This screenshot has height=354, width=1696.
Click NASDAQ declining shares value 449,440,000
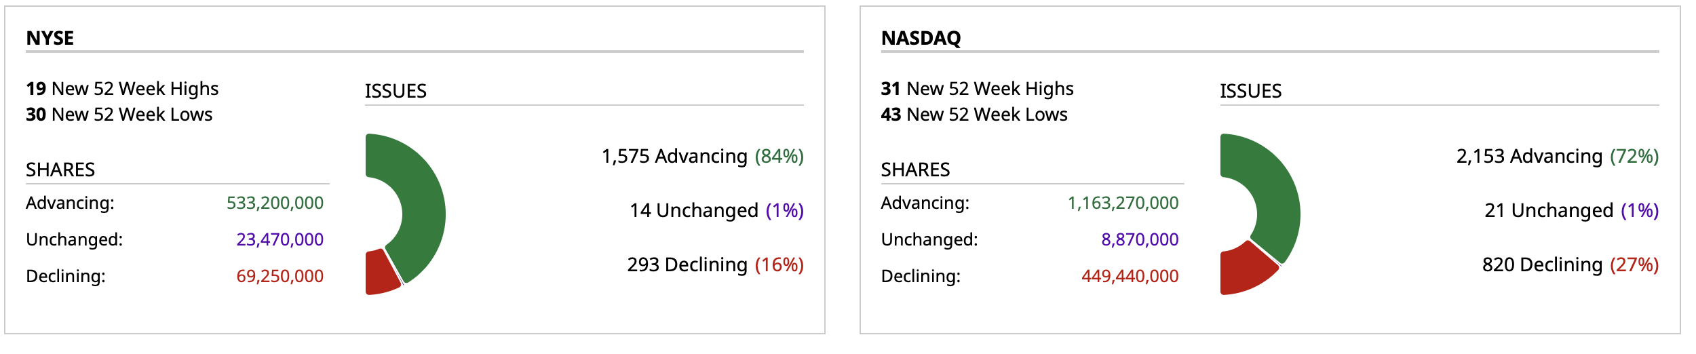click(1130, 276)
